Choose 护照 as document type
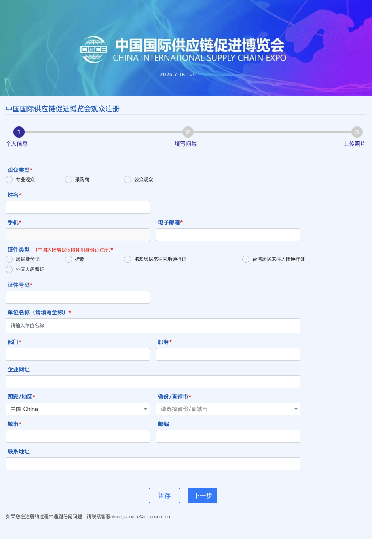This screenshot has width=372, height=539. point(68,259)
